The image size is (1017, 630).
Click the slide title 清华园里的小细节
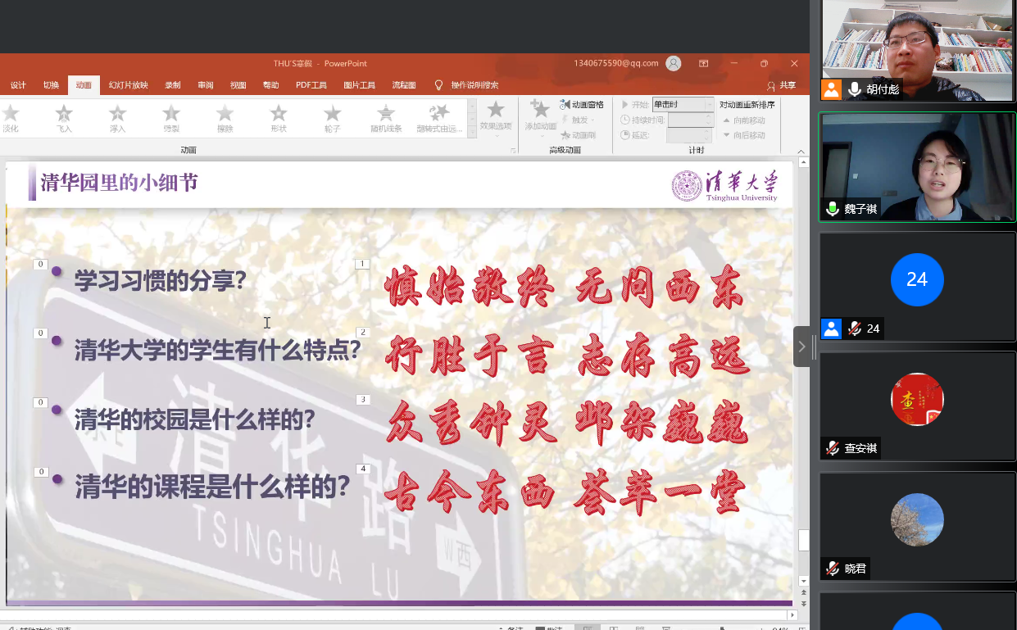pyautogui.click(x=120, y=182)
